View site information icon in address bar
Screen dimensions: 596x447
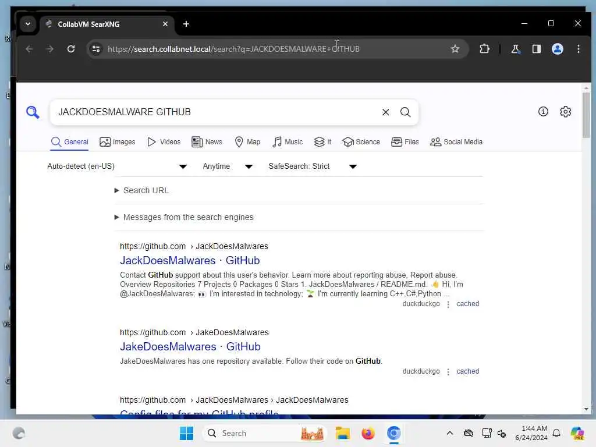click(x=96, y=49)
